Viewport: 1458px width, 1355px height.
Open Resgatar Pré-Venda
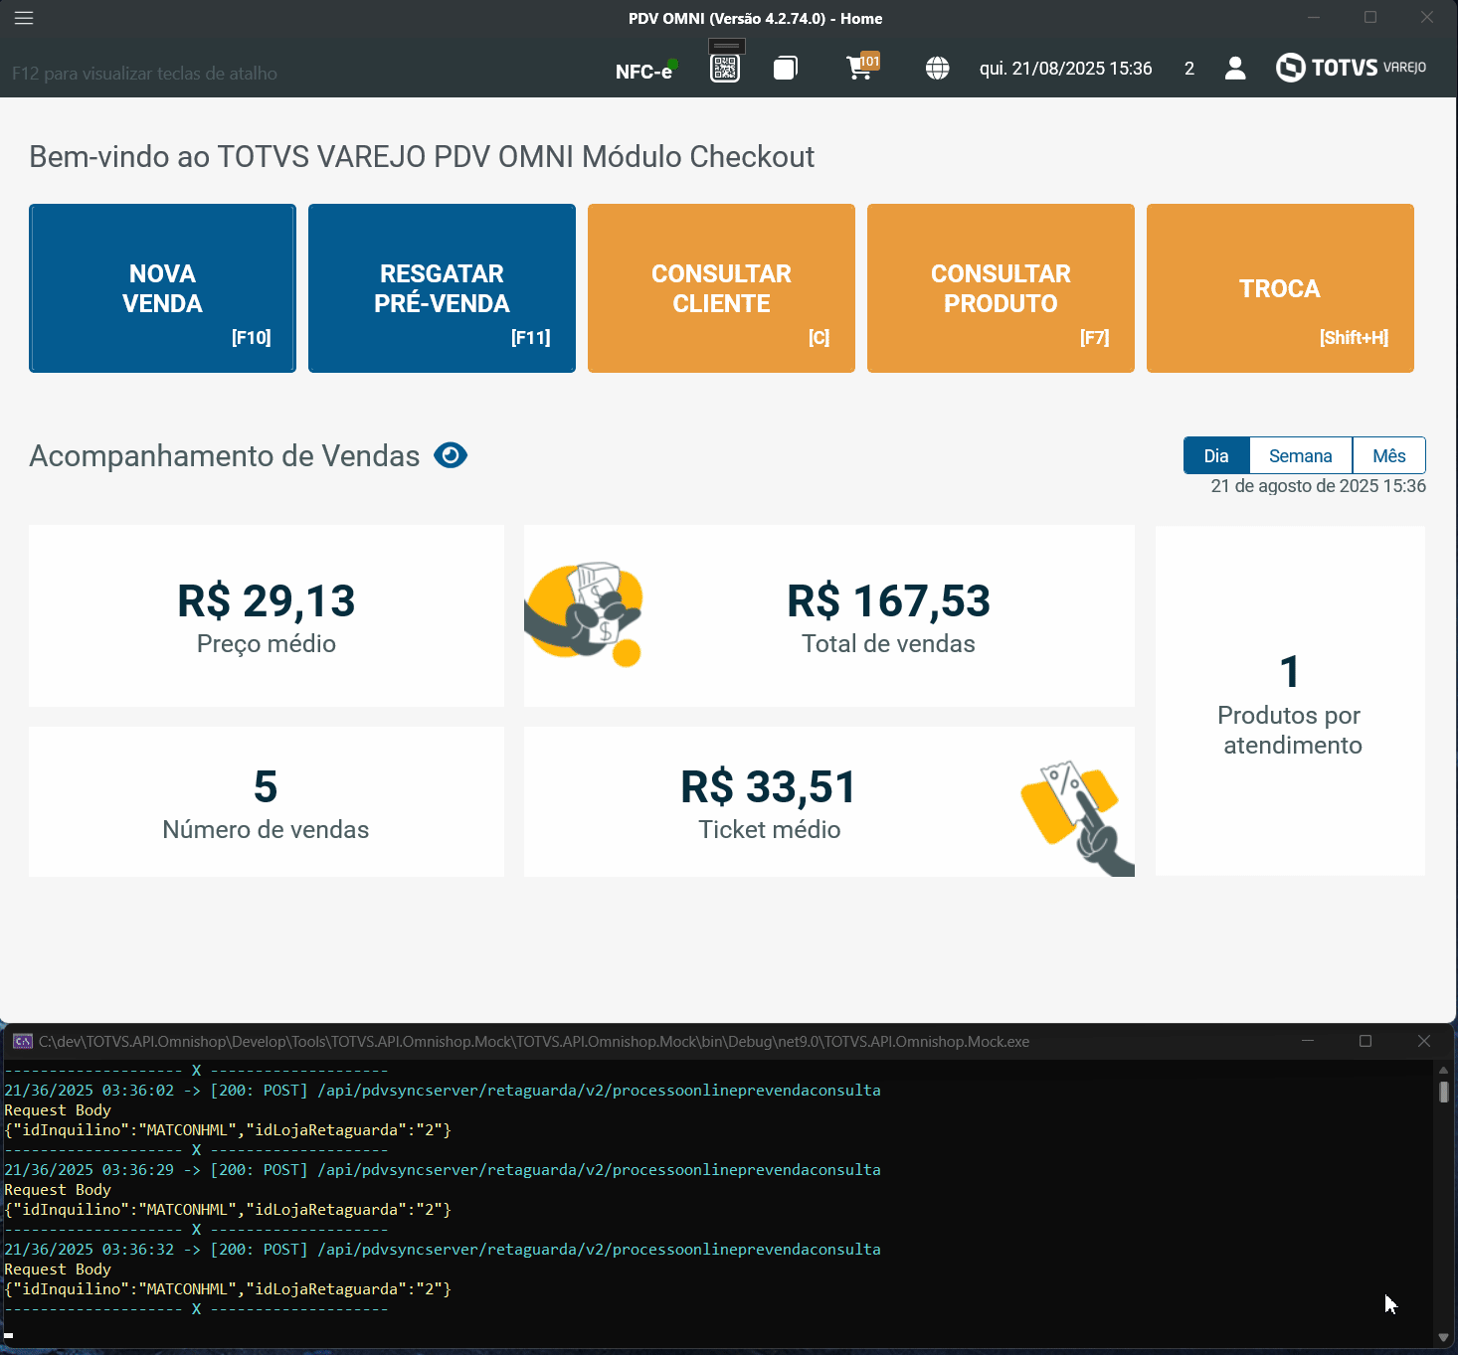tap(442, 288)
